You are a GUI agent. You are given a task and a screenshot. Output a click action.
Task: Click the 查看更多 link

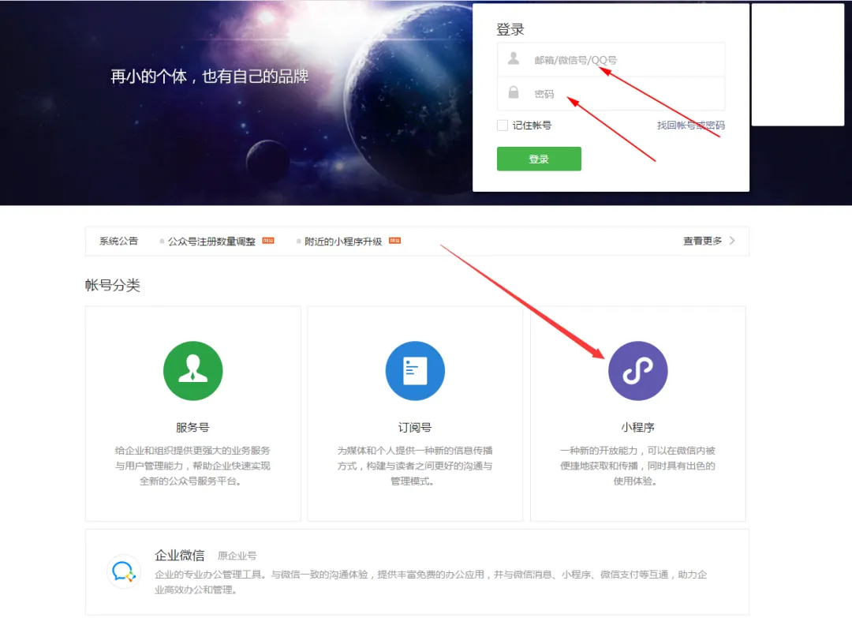click(703, 241)
